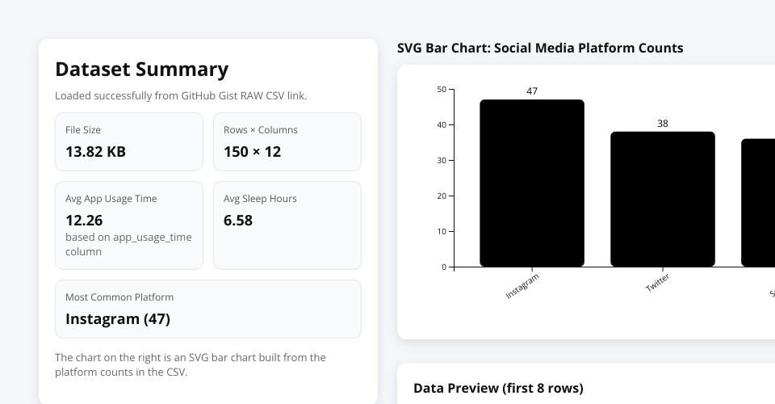Click the 20 tick on the y-axis
This screenshot has width=775, height=404.
[x=441, y=196]
